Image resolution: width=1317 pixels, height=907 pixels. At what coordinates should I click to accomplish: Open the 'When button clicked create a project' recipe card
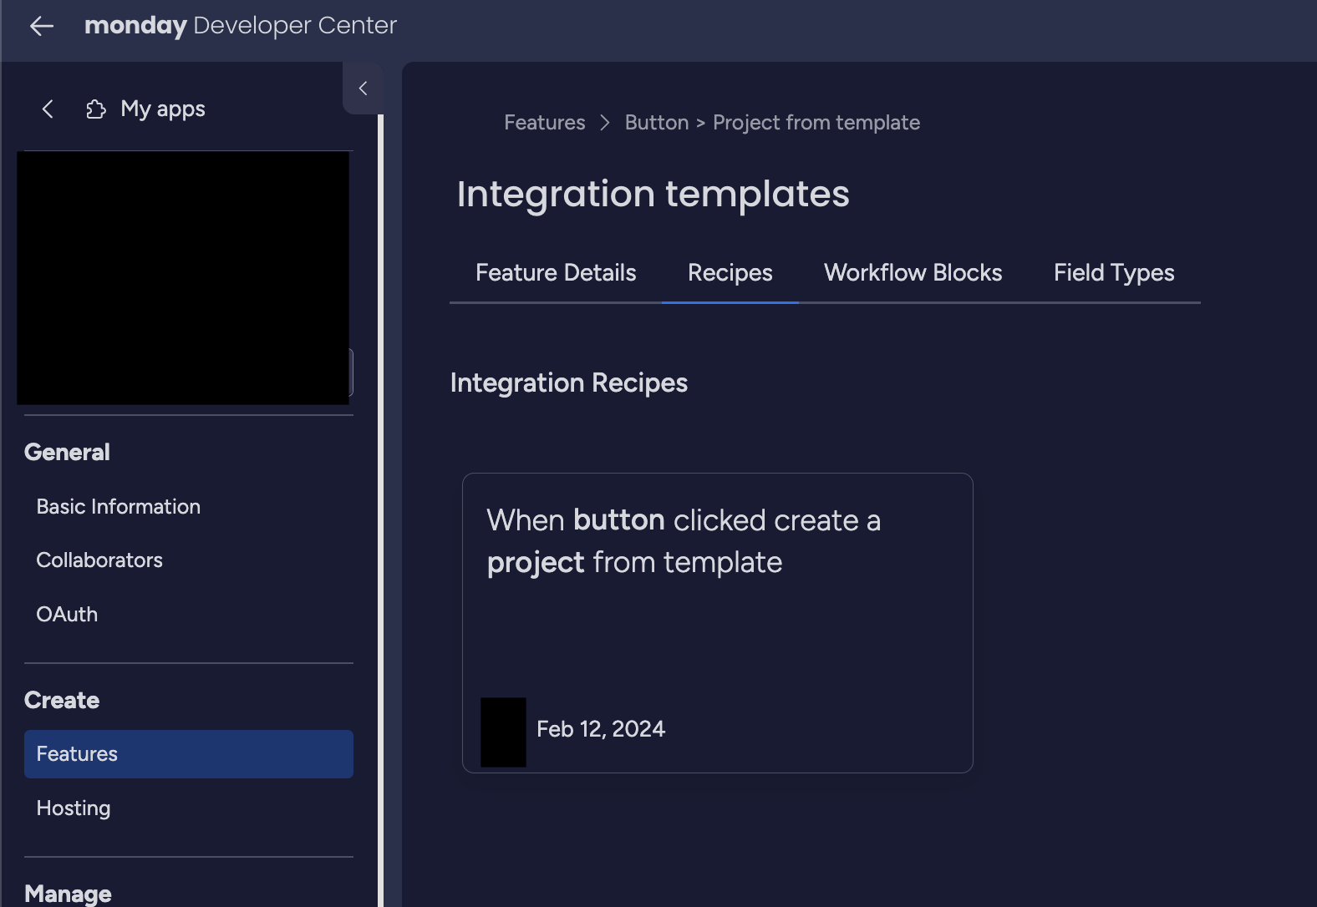pos(718,623)
